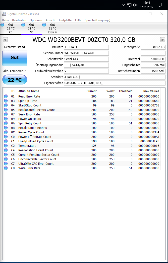Click the blue orb above C: drive
168x263 pixels.
[x=2, y=25]
